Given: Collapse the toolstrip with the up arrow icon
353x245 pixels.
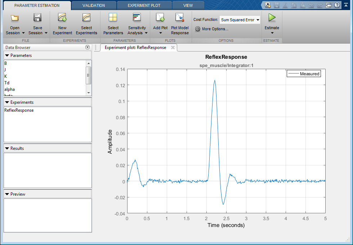Looking at the screenshot, I should [x=346, y=5].
